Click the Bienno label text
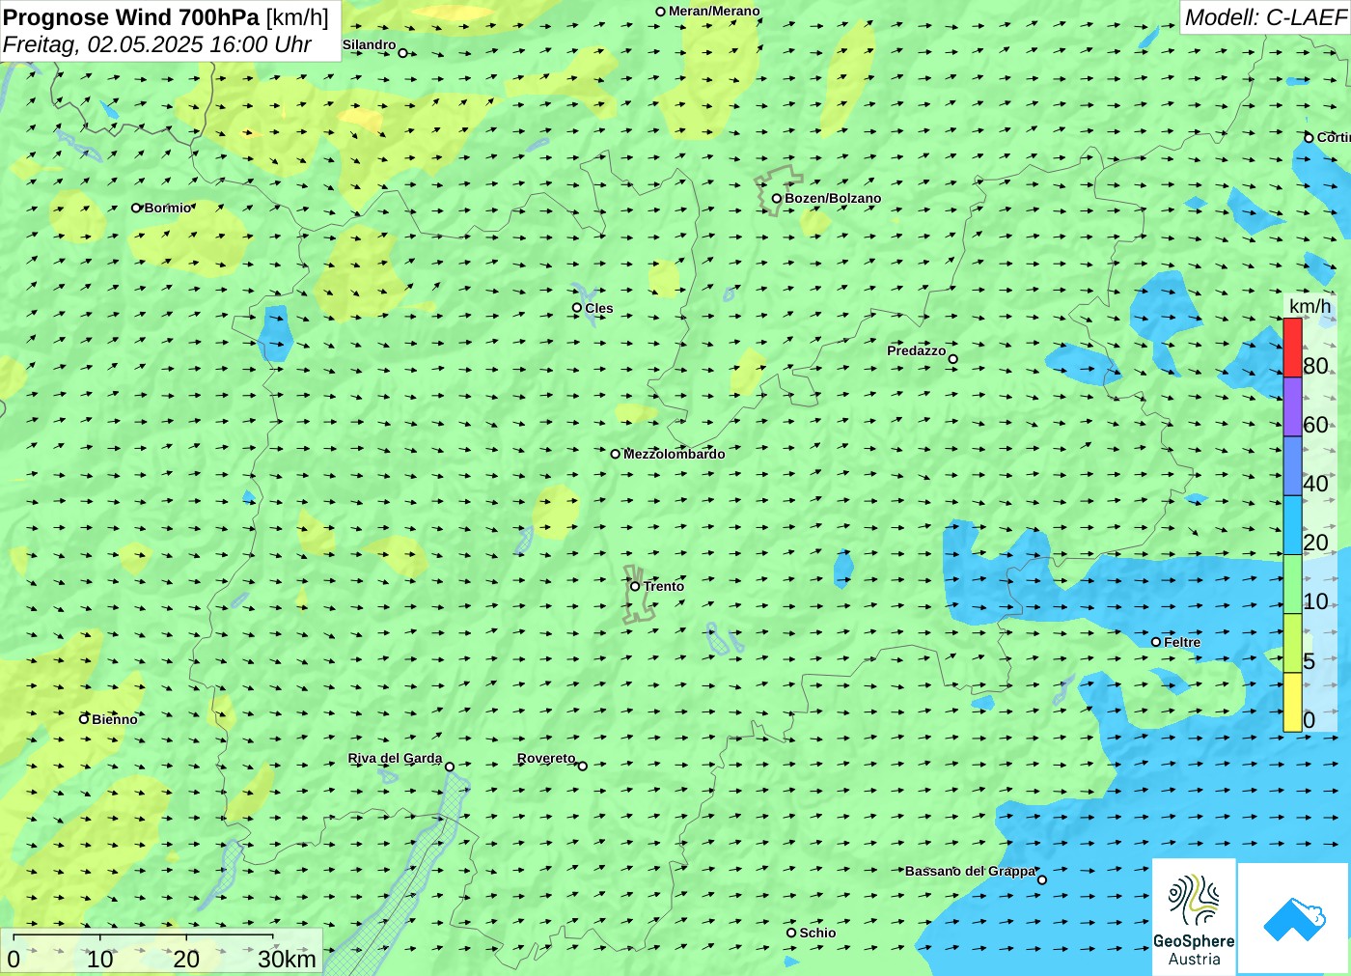The height and width of the screenshot is (976, 1351). [115, 719]
